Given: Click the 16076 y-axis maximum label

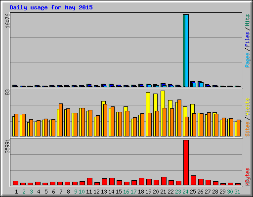Looking at the screenshot, I should tap(7, 21).
